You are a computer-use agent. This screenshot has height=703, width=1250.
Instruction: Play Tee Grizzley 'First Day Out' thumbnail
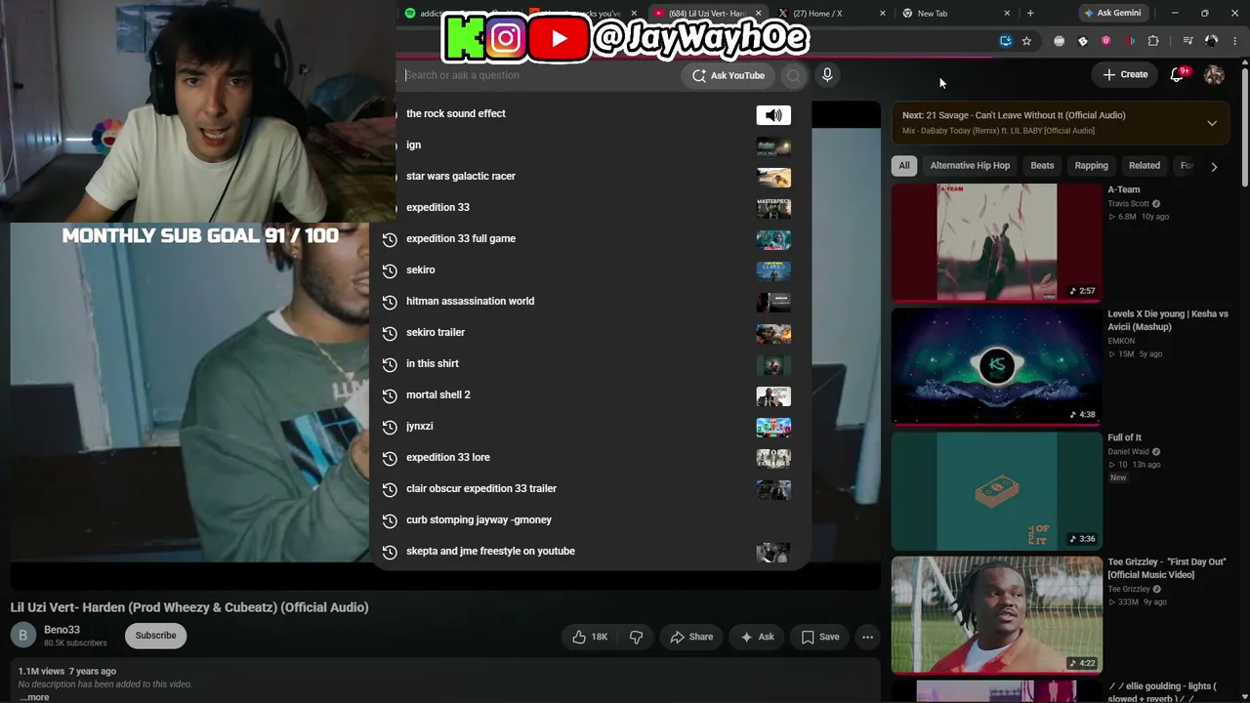(996, 615)
